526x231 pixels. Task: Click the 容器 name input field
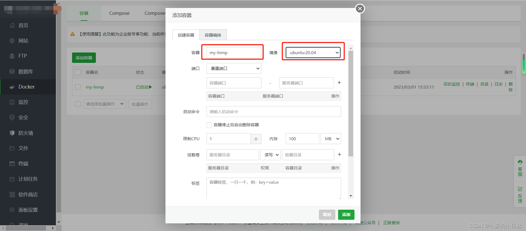coord(234,52)
